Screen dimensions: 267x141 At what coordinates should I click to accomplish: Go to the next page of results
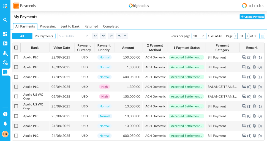(247, 36)
